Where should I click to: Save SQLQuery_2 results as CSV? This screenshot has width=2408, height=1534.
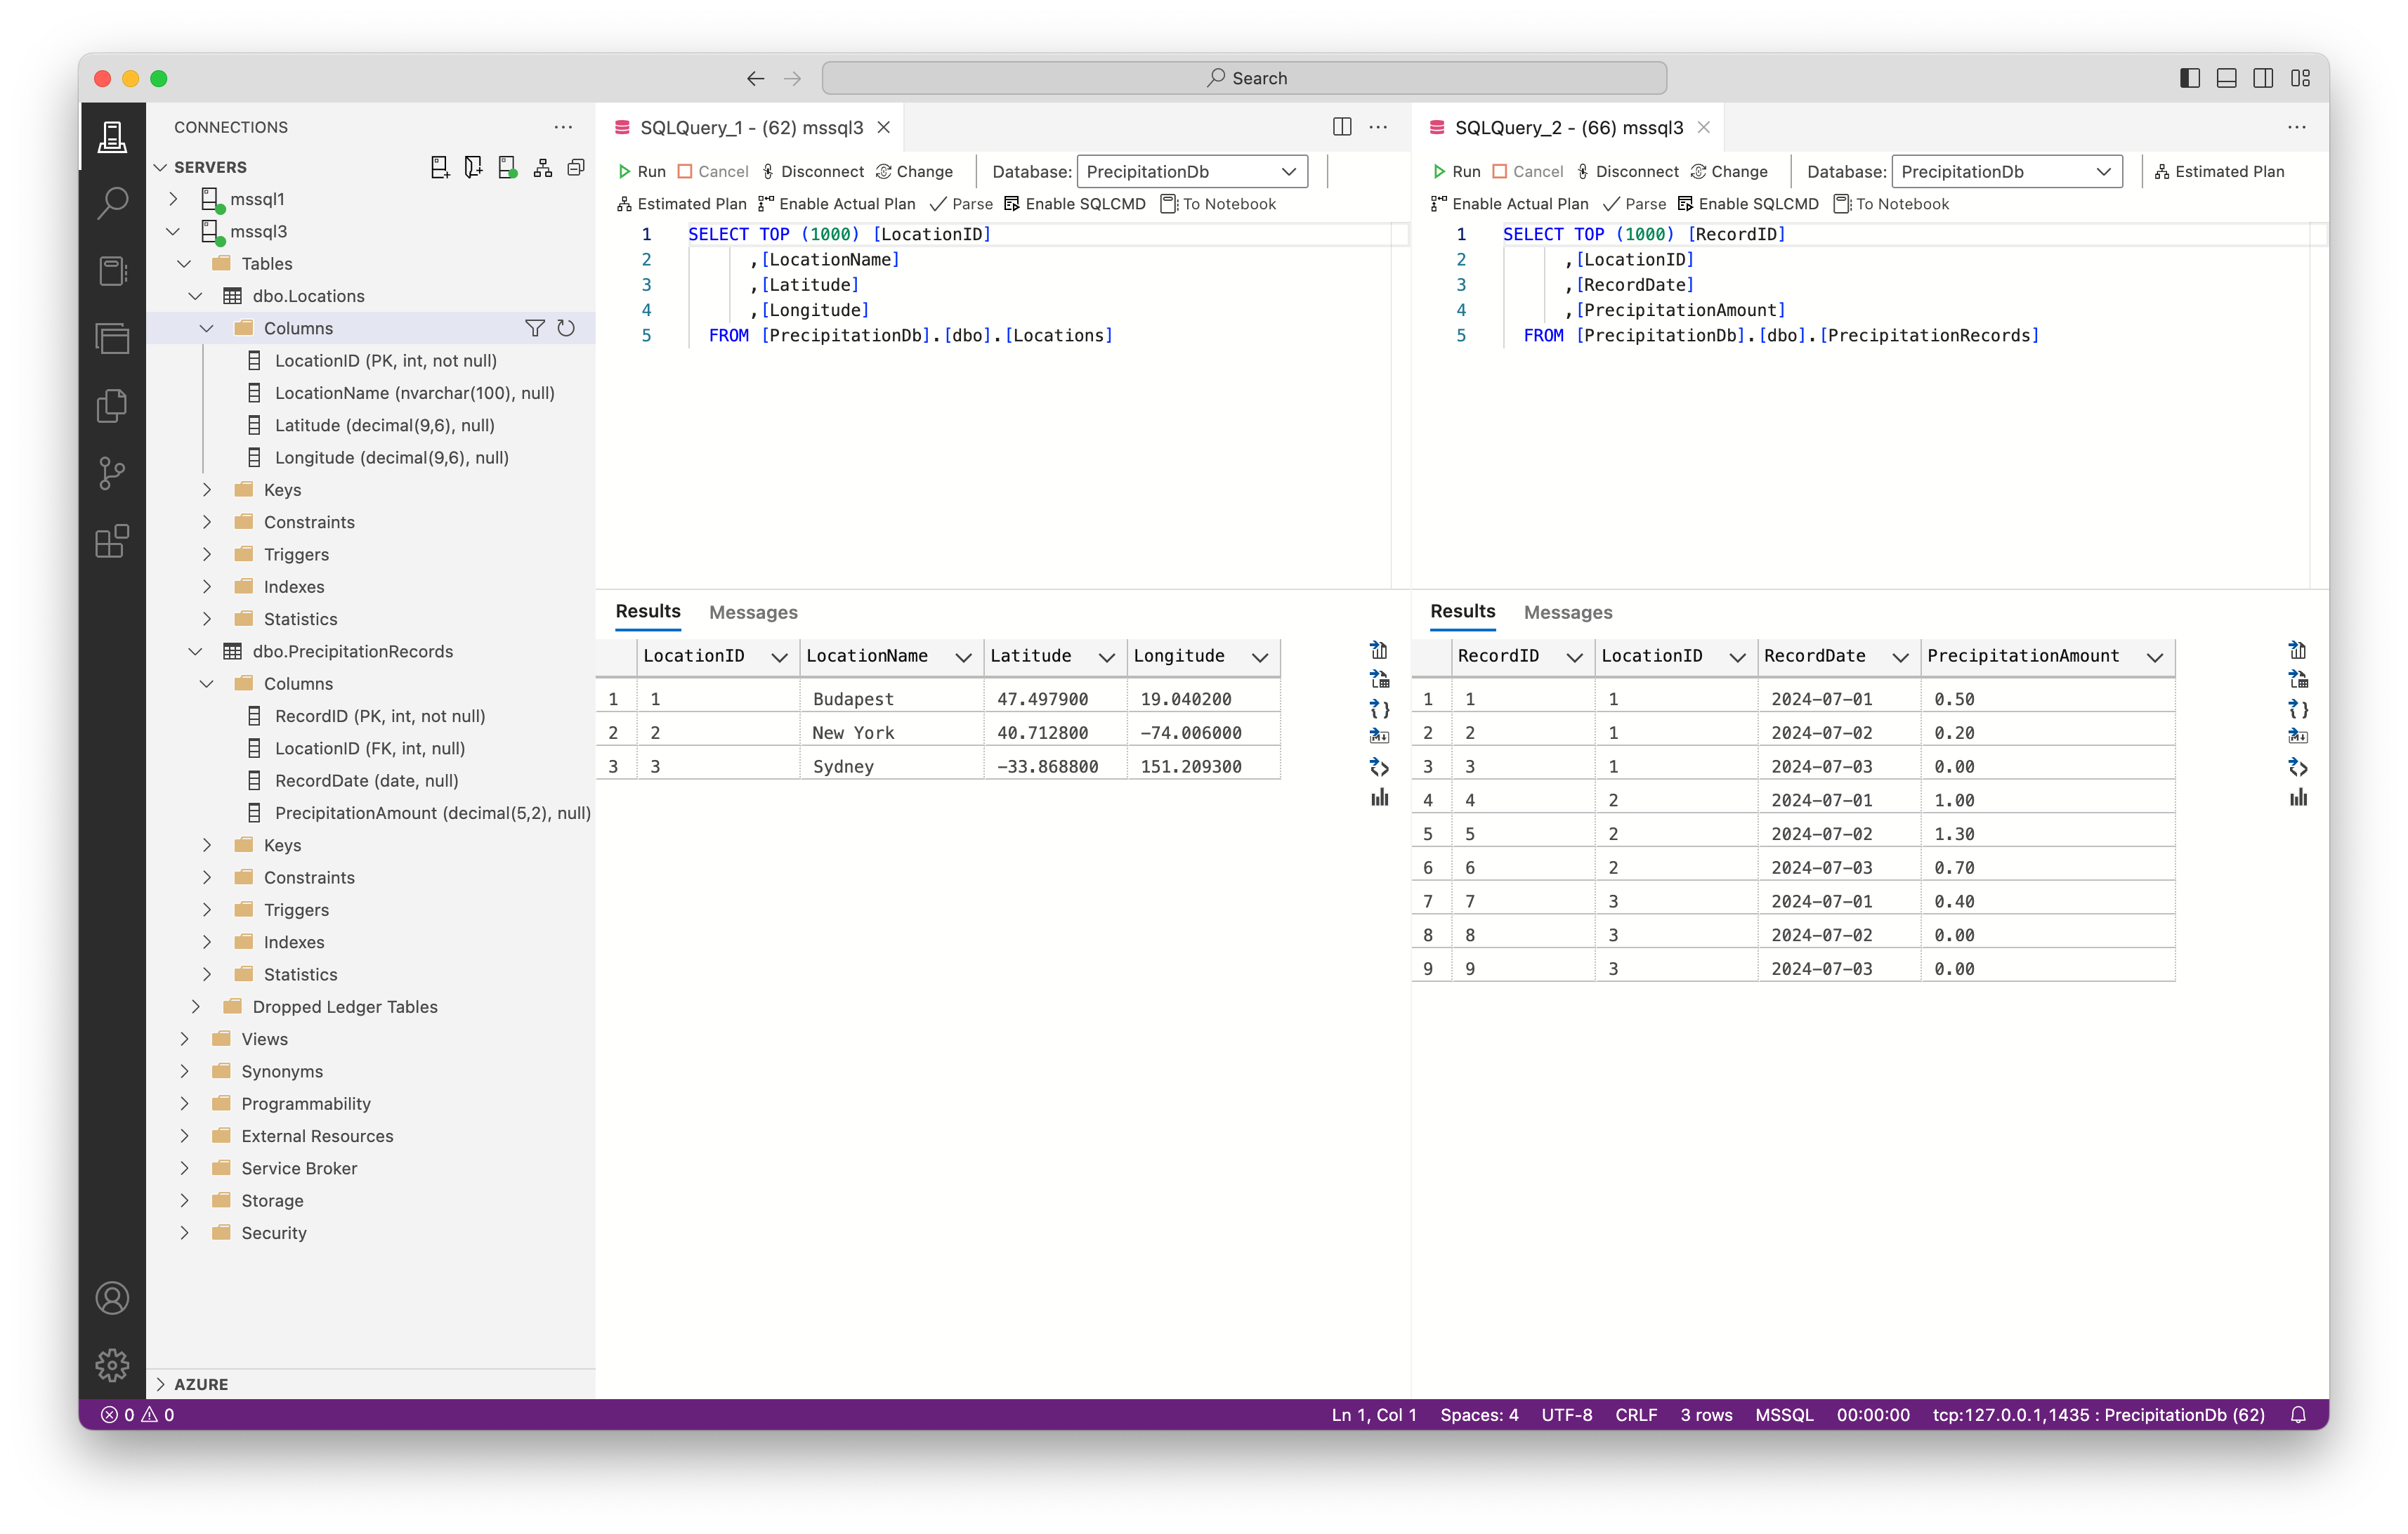(2298, 650)
